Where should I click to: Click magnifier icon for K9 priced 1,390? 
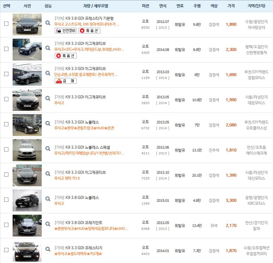pyautogui.click(x=48, y=174)
